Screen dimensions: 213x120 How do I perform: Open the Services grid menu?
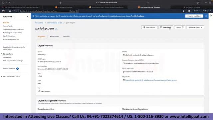coord(13,11)
